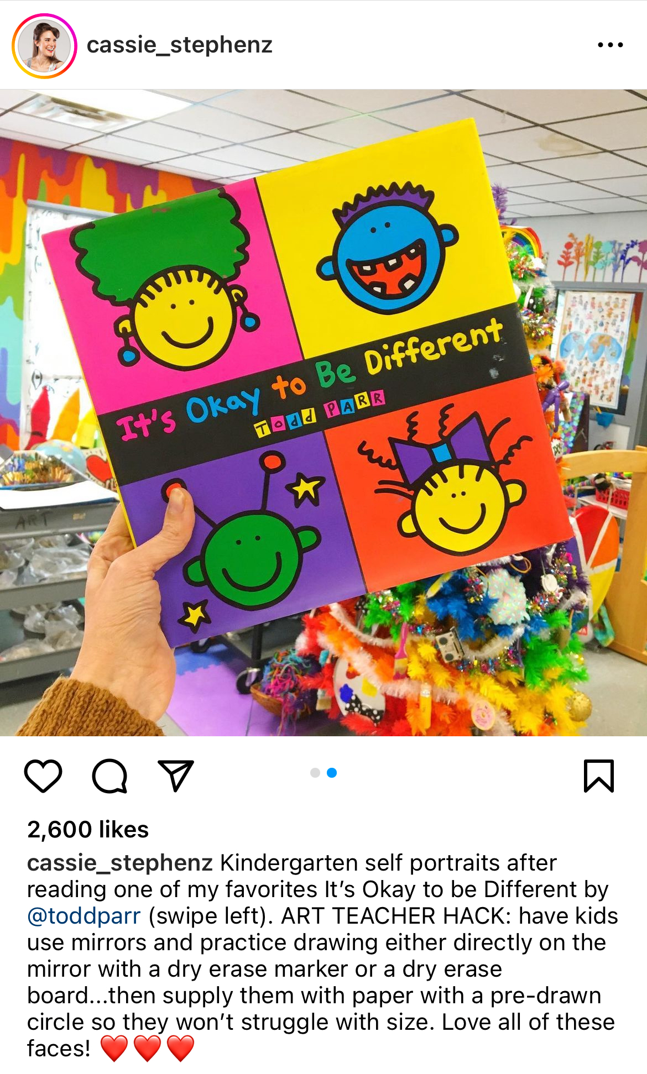Tap the book title 'It's Okay to Be Different'

point(310,379)
